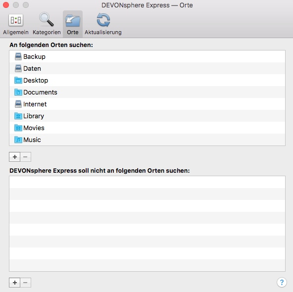Screen dimensions: 293x292
Task: Select the Daten row text
Action: pos(32,69)
